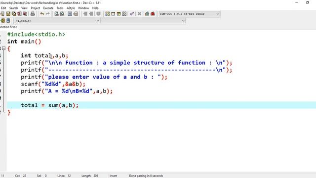The width and height of the screenshot is (316, 178).
Task: Start debugging with the checkmark icon
Action: 132,14
